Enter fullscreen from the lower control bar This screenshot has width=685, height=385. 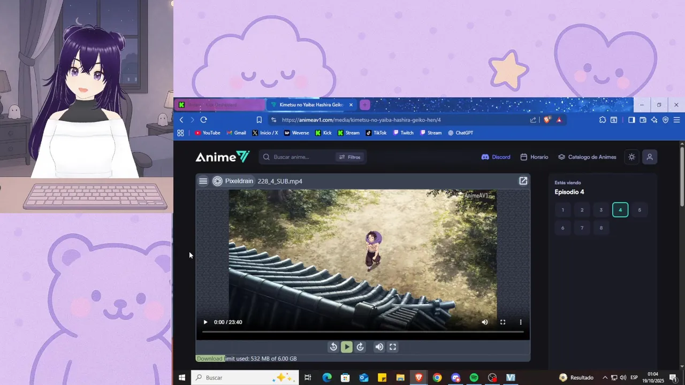[393, 347]
